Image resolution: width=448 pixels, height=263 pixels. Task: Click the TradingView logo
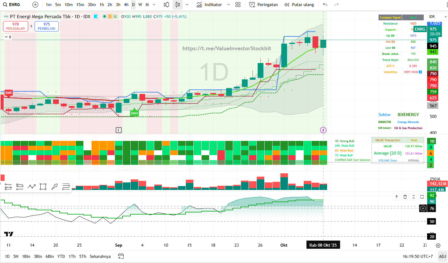(9, 234)
